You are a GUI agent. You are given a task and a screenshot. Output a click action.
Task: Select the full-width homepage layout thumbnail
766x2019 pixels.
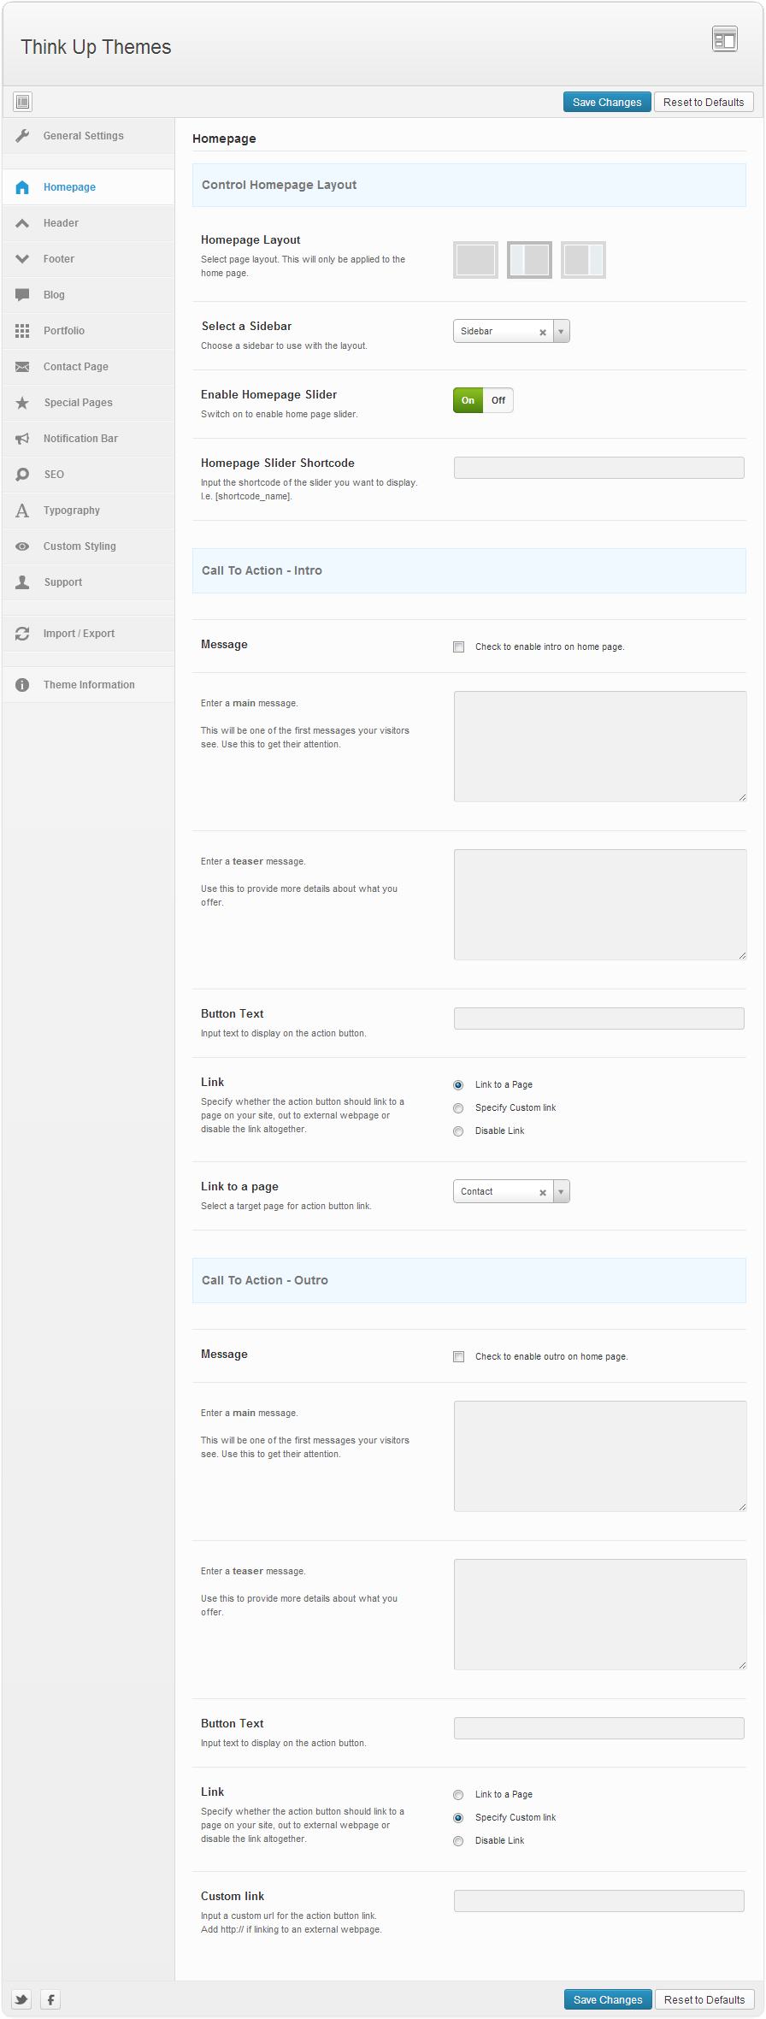pos(475,260)
